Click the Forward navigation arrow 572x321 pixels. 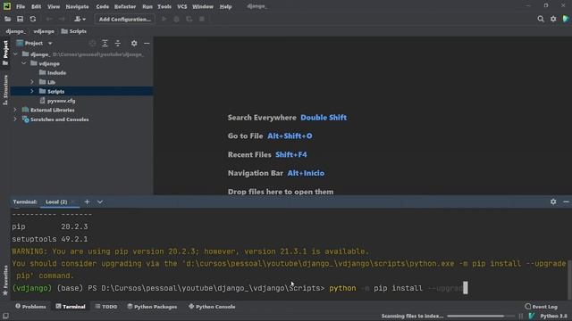62,19
